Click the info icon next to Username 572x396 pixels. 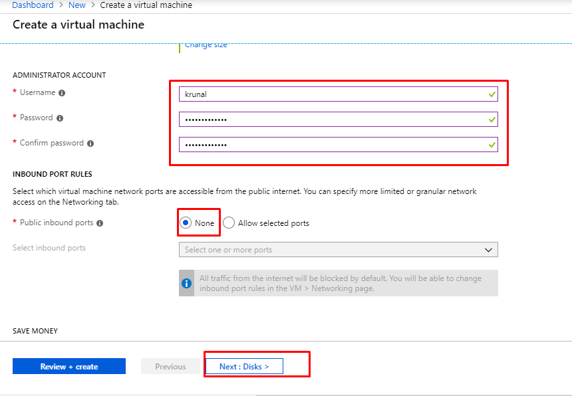(62, 93)
